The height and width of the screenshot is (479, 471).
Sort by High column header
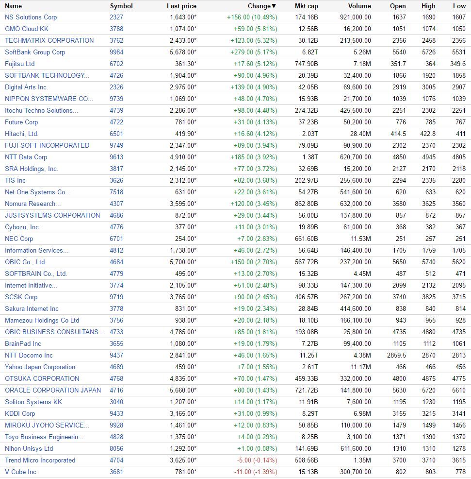[428, 6]
